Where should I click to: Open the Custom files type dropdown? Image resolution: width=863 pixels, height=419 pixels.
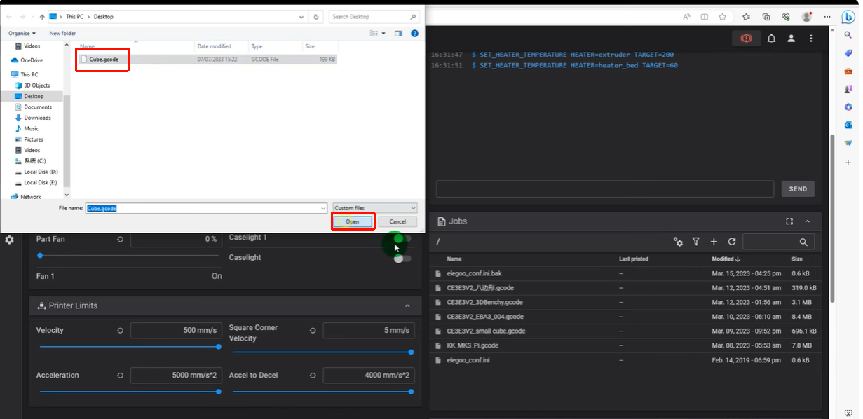coord(374,208)
